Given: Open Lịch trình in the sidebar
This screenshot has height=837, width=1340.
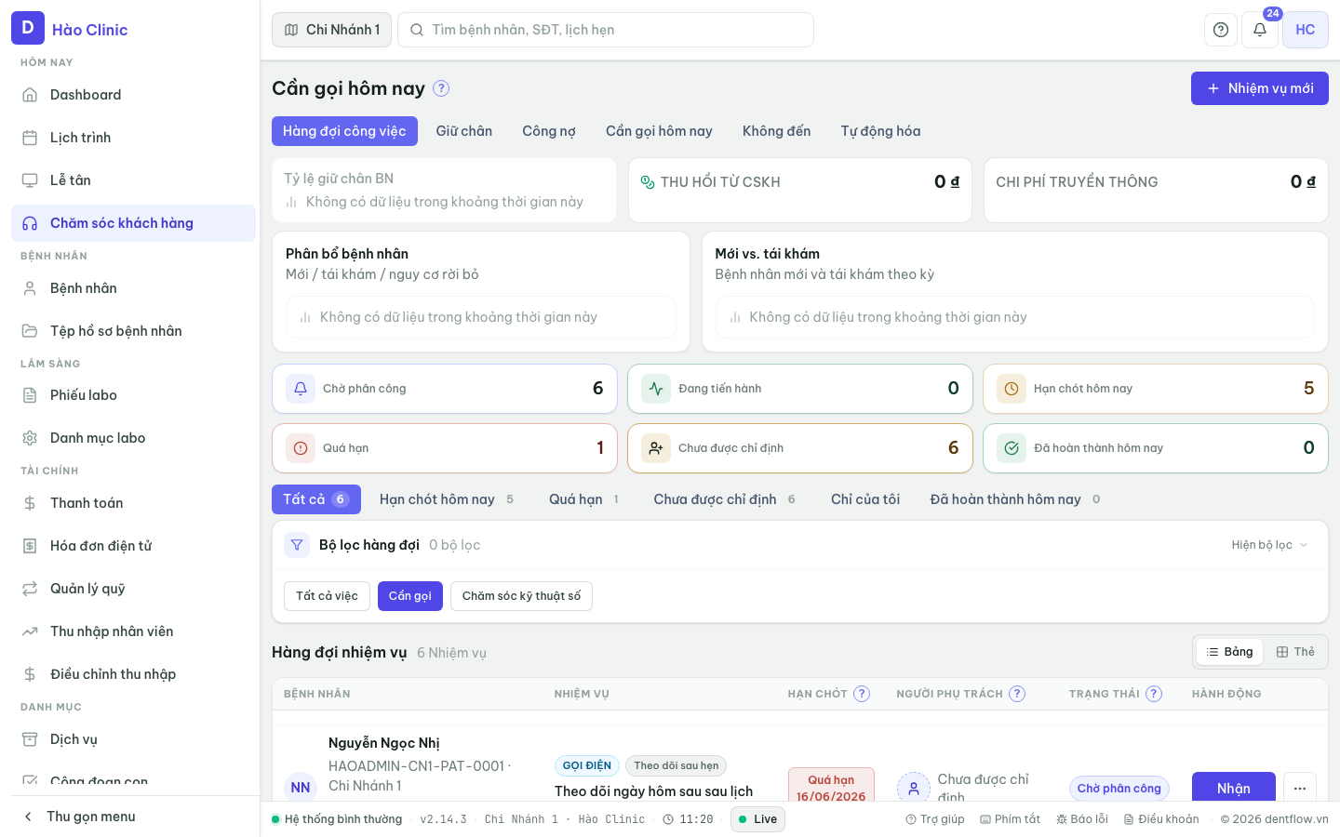Looking at the screenshot, I should click(135, 138).
